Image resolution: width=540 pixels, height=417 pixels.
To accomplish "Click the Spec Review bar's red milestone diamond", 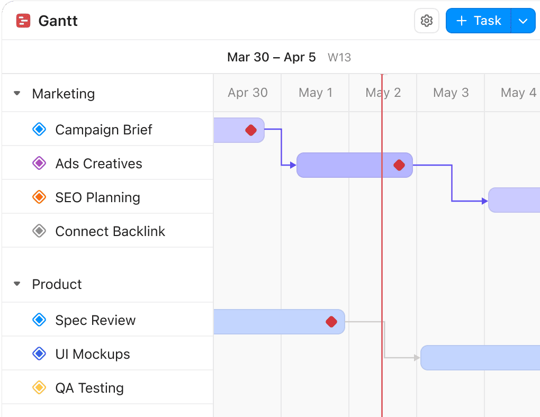I will [x=331, y=322].
